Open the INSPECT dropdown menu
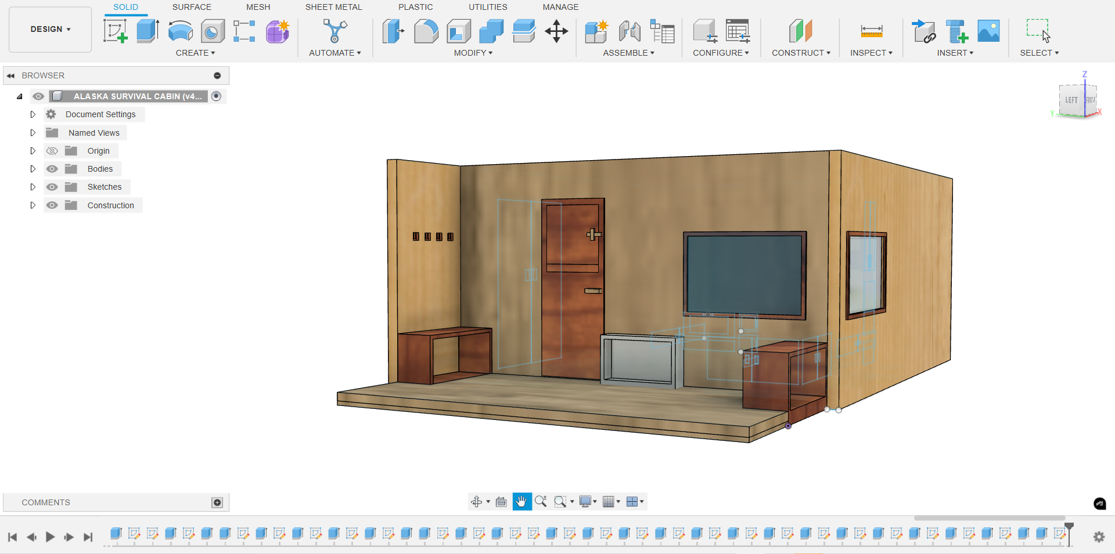Screen dimensions: 1115x554 [871, 53]
